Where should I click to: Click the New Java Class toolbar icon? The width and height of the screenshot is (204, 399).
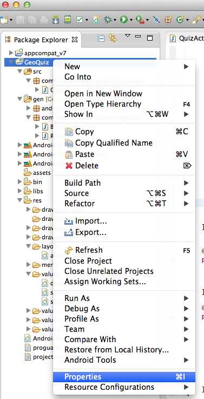180,19
